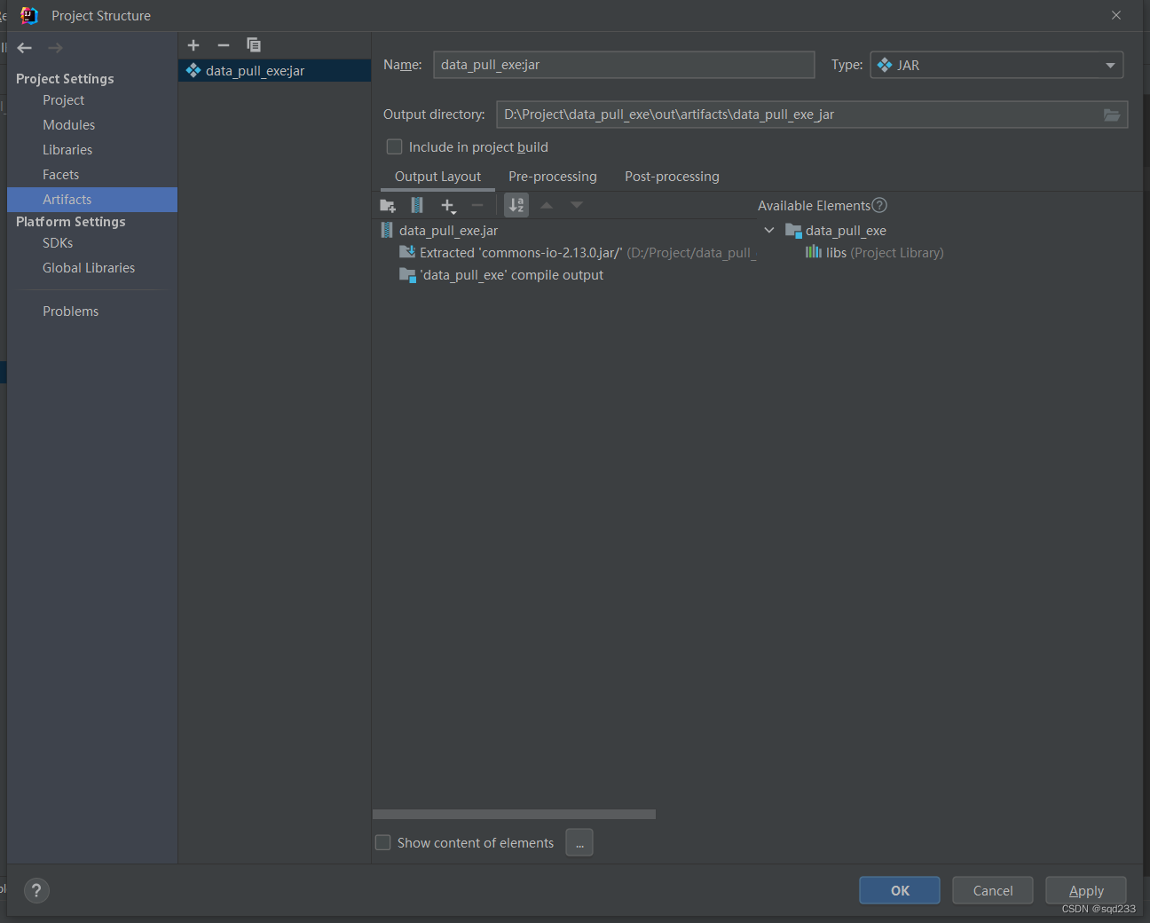Click the artifact Name input field
The image size is (1150, 923).
pos(624,65)
